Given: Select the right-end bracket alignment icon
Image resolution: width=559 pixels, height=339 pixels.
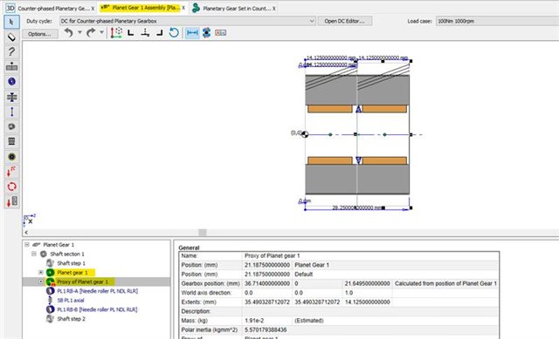Looking at the screenshot, I should [159, 33].
